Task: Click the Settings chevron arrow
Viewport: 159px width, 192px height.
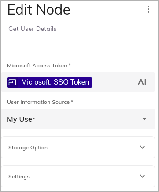Action: click(142, 176)
